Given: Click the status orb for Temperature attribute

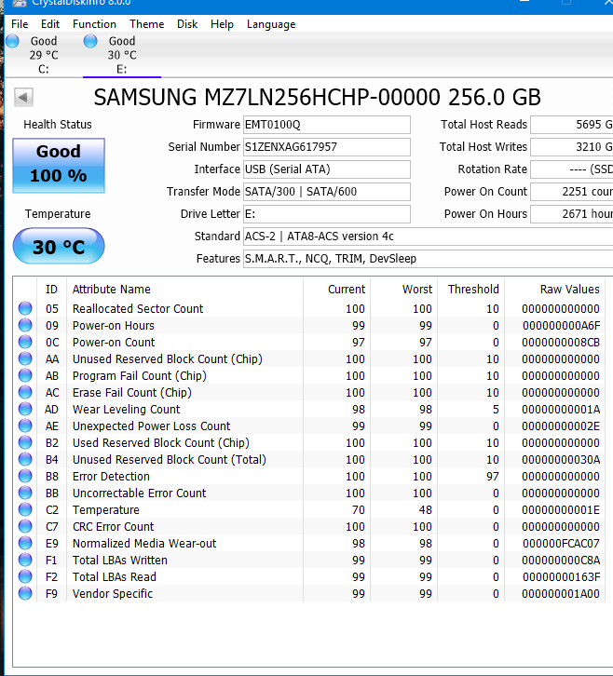Looking at the screenshot, I should tap(25, 510).
